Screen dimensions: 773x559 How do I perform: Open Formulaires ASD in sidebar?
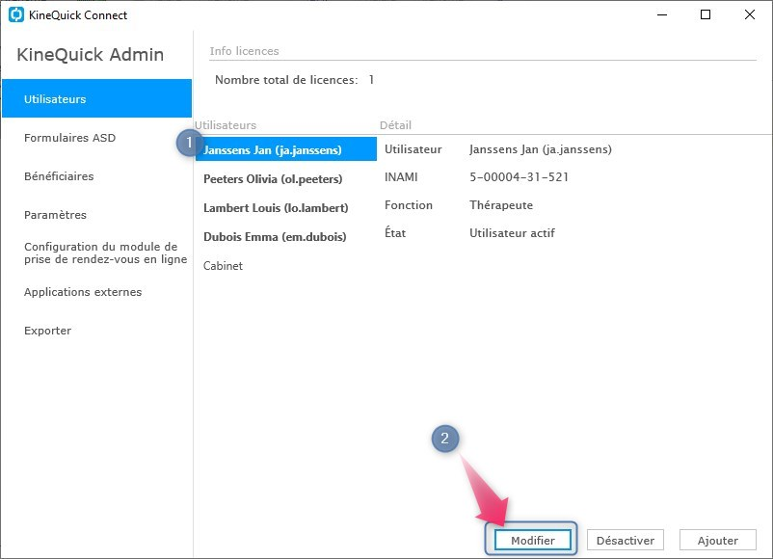click(69, 138)
